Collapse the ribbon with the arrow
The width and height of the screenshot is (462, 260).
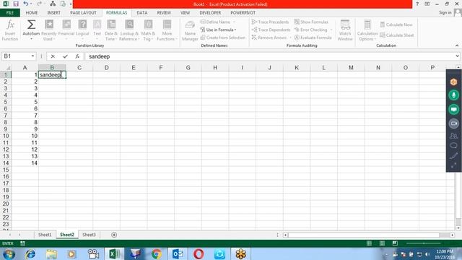(457, 45)
